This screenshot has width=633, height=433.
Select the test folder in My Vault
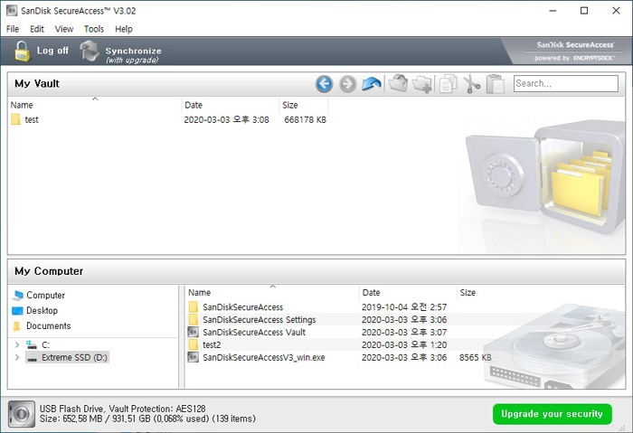(32, 119)
